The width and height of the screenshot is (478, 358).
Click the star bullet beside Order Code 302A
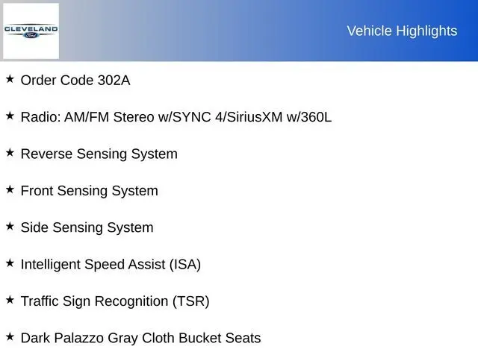[x=10, y=79]
